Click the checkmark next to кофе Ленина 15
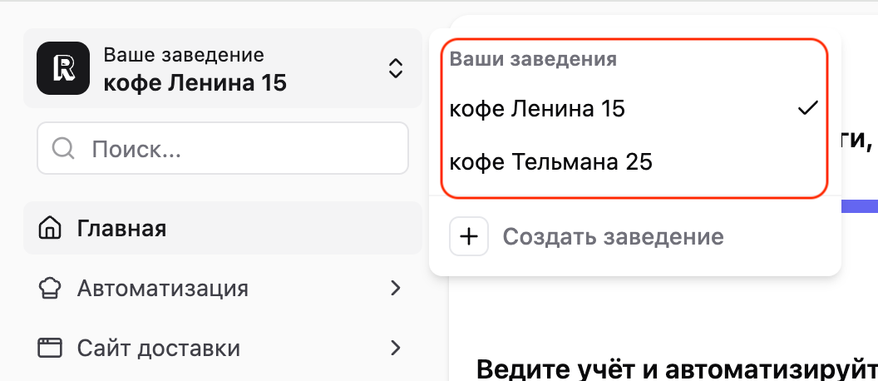The height and width of the screenshot is (381, 878). (807, 108)
